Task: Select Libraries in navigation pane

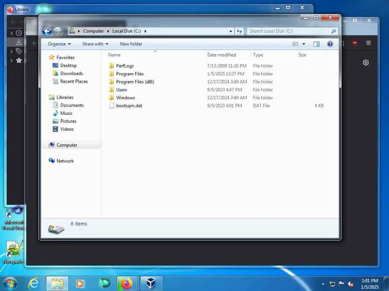Action: (x=65, y=97)
